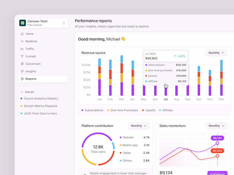Click Upsells $10,600 tooltip row
Image resolution: width=234 pixels, height=175 pixels.
coord(166,76)
